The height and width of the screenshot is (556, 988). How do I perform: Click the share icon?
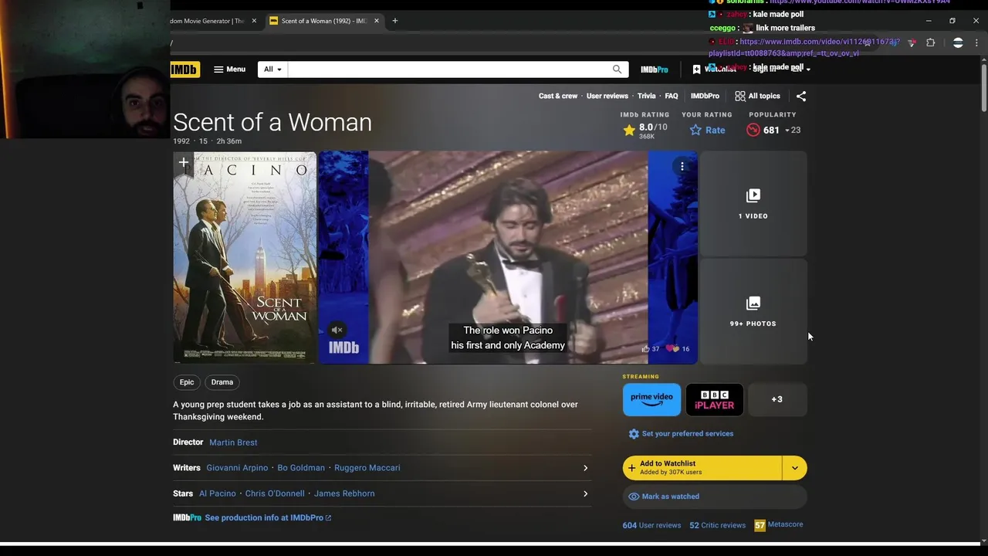coord(801,96)
